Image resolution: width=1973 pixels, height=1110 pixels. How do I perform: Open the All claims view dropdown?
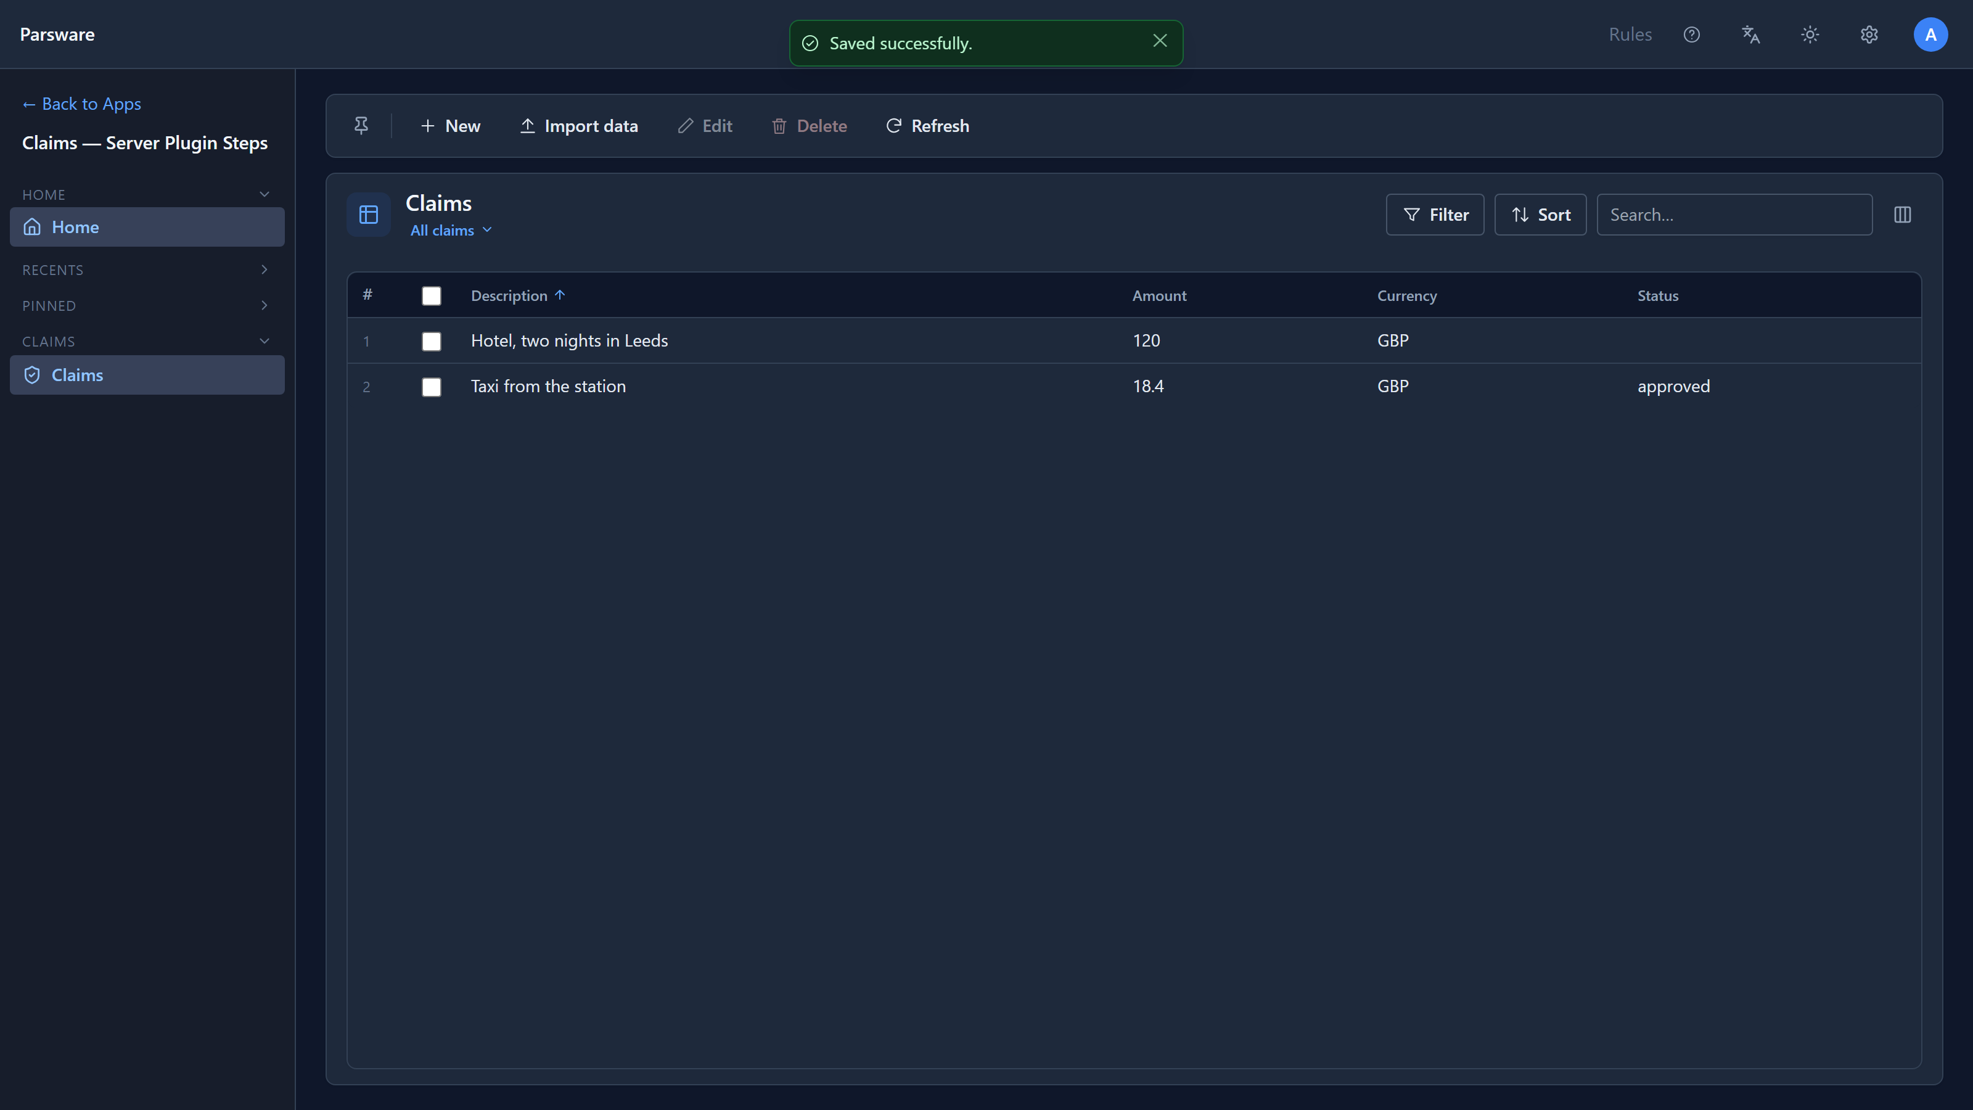pos(451,230)
